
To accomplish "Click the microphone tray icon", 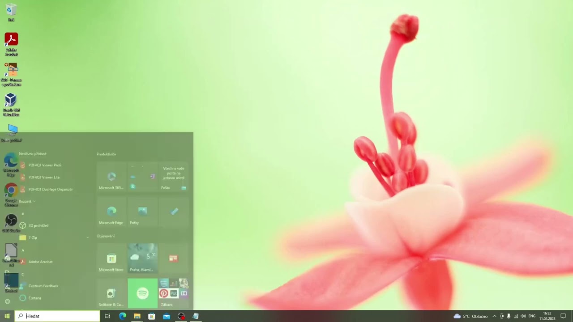I will 509,316.
